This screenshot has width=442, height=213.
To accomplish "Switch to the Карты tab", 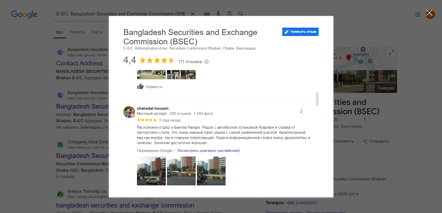I will pos(97,32).
